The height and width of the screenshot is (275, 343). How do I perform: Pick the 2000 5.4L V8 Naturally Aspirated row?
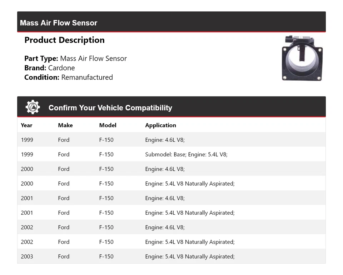coord(171,184)
